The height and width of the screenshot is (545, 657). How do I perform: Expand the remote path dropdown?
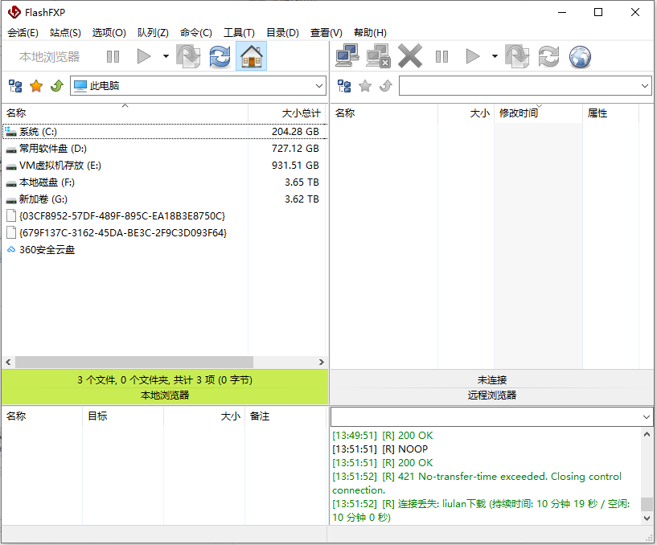click(x=644, y=86)
